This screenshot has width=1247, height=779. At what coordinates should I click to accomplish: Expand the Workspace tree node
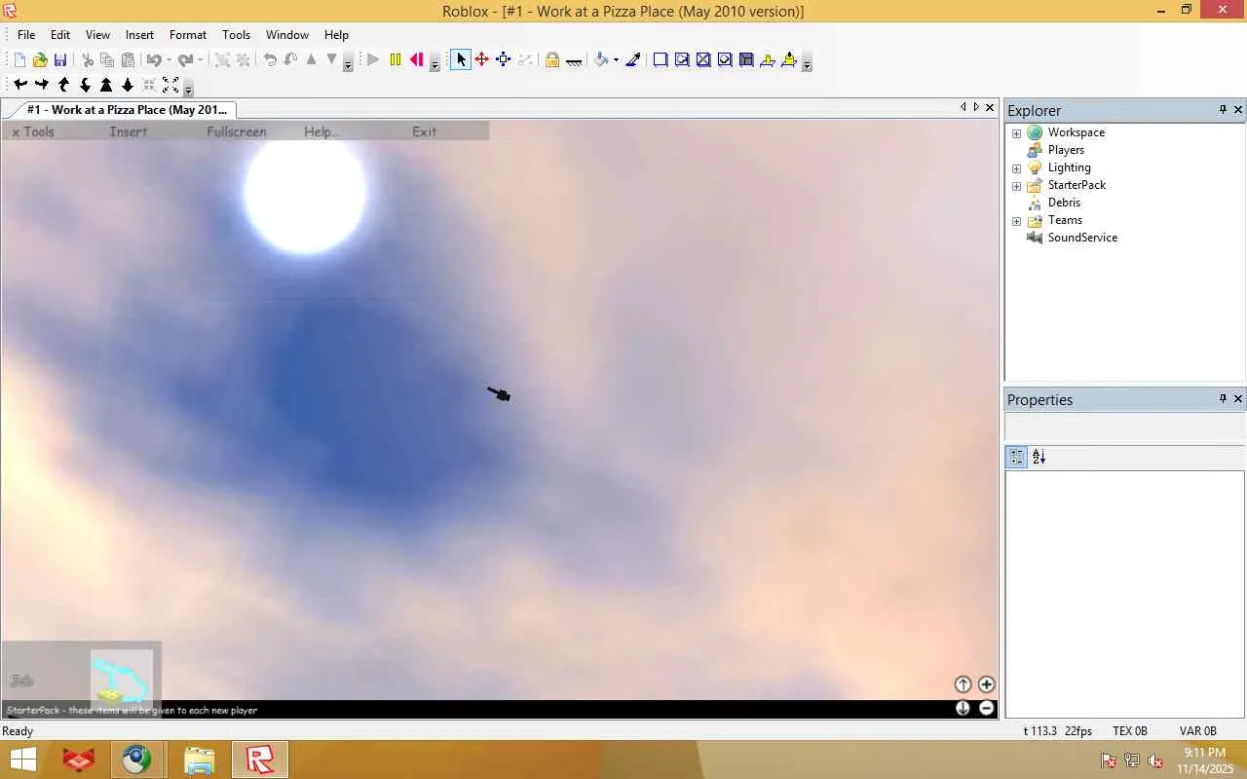(x=1016, y=133)
